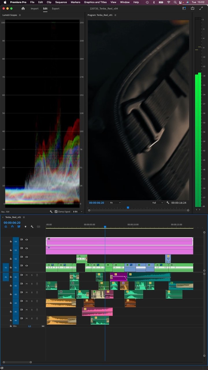Toggle lock on track V2

pos(11,257)
